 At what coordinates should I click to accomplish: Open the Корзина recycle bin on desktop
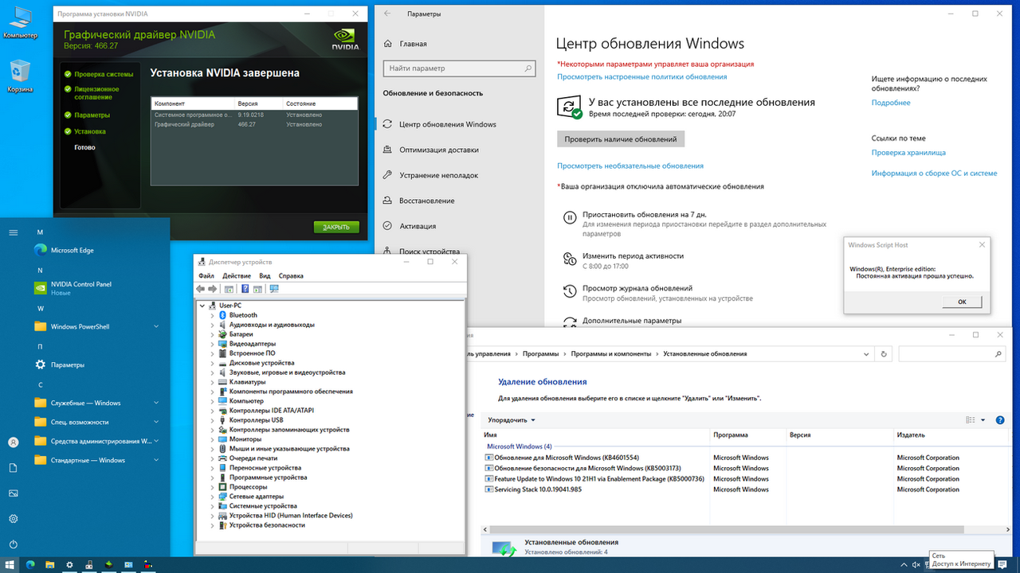(20, 76)
